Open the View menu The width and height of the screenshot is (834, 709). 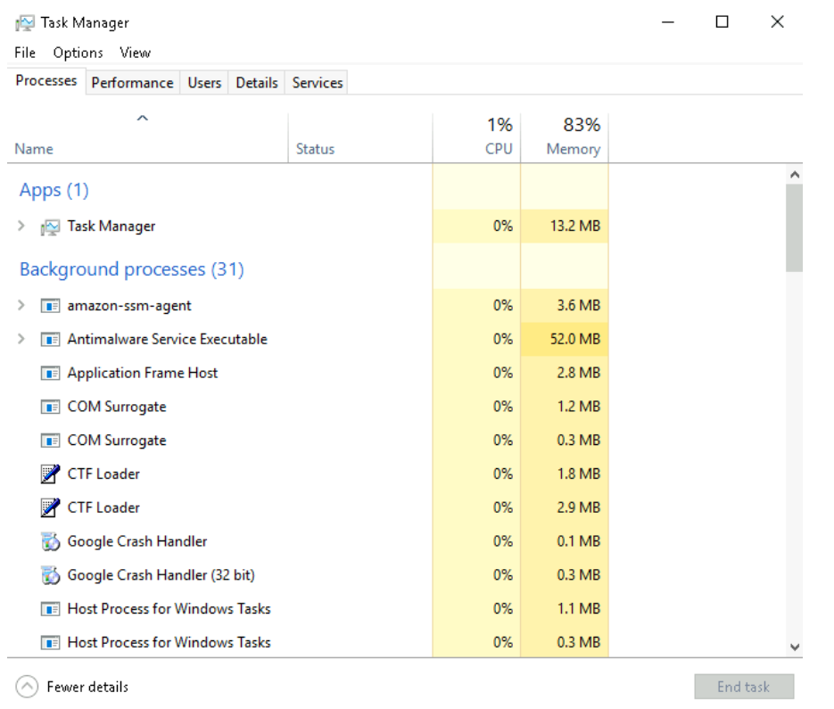coord(135,53)
